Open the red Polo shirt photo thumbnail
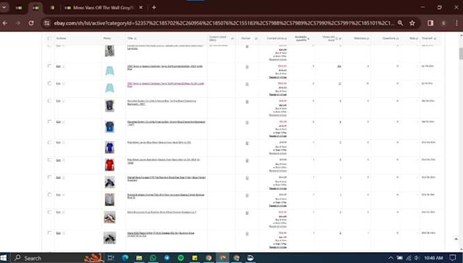 (110, 165)
